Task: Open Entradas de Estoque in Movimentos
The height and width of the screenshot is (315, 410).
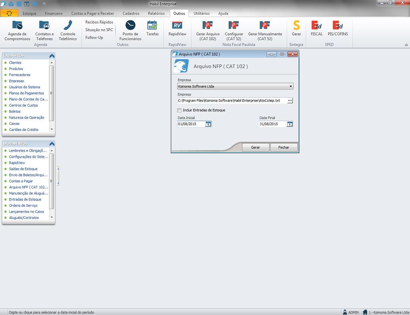Action: tap(25, 199)
